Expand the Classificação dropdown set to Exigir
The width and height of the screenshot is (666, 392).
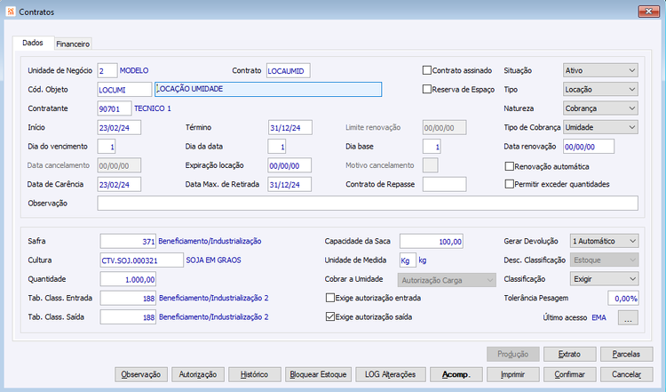coord(604,279)
